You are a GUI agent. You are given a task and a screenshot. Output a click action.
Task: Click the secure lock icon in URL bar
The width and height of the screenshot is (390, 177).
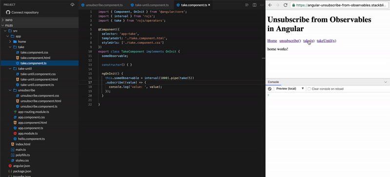(x=294, y=5)
